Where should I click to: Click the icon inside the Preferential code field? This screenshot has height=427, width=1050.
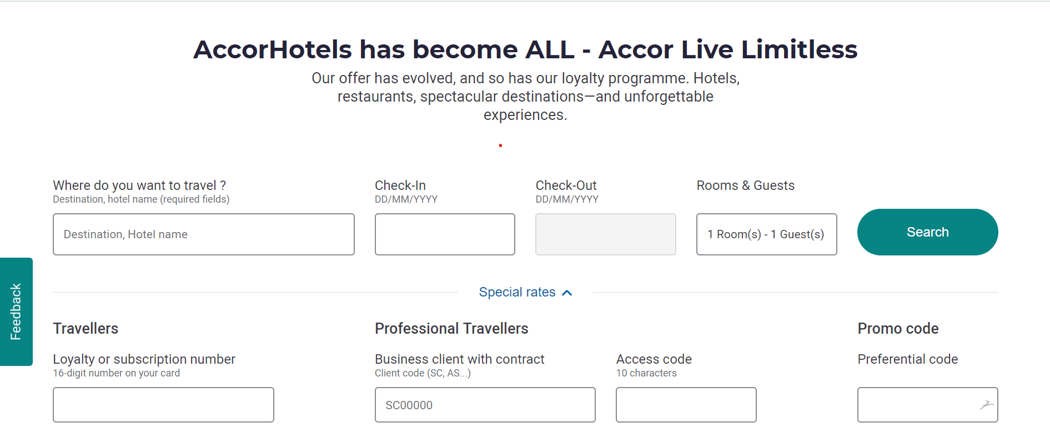click(x=986, y=405)
